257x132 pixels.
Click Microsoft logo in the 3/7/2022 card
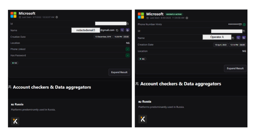point(13,15)
